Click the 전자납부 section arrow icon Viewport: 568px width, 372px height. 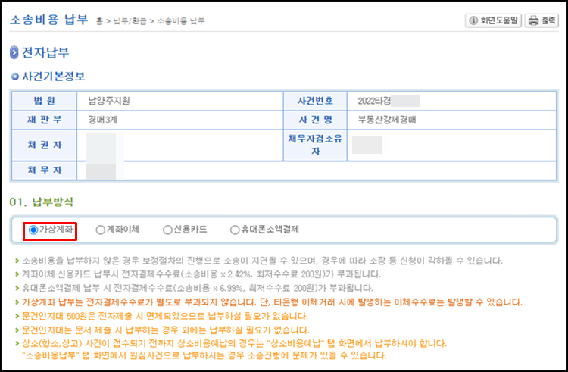pyautogui.click(x=14, y=52)
